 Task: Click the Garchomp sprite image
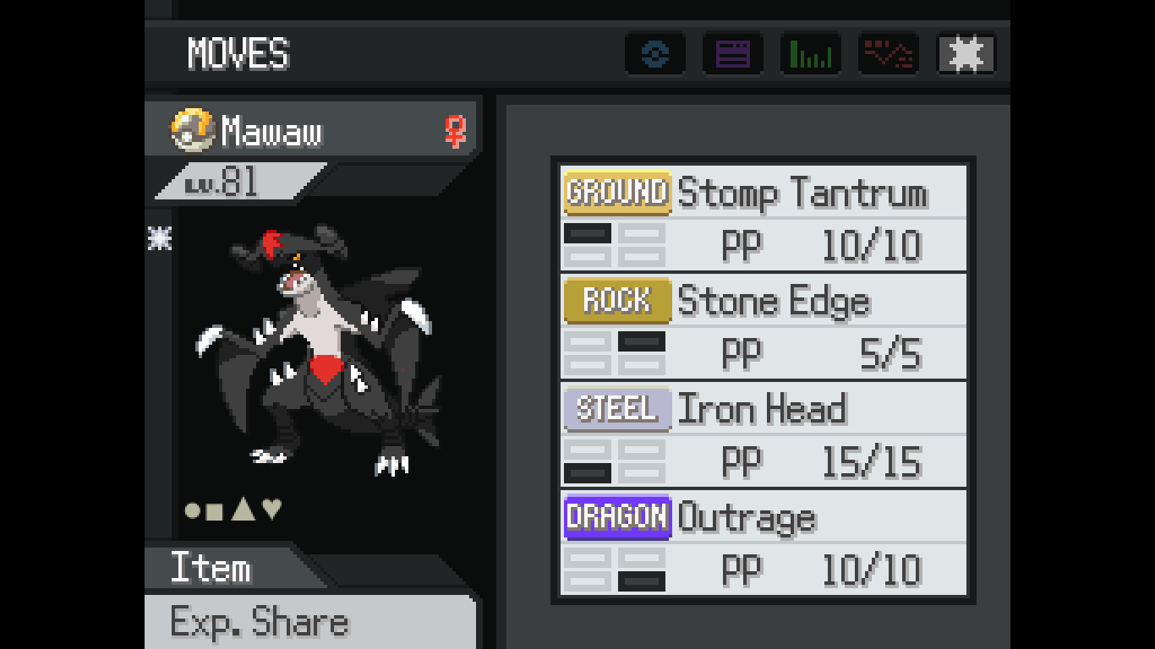coord(319,349)
